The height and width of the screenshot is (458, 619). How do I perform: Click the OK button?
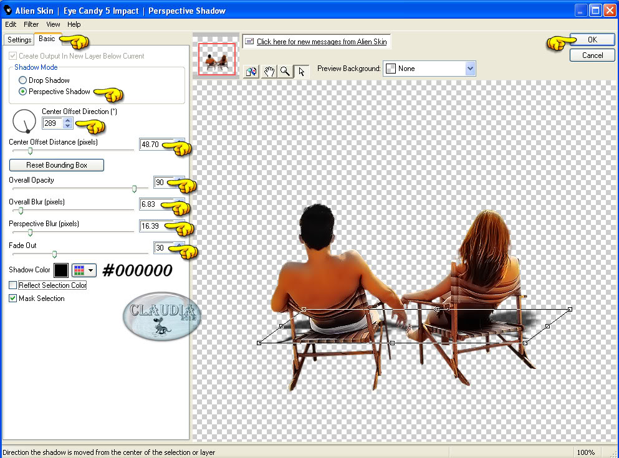[592, 39]
